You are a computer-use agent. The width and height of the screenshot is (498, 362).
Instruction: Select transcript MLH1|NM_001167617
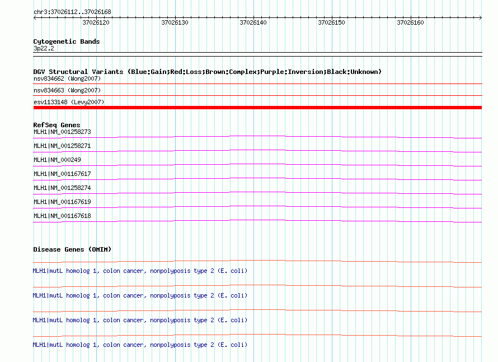coord(62,174)
